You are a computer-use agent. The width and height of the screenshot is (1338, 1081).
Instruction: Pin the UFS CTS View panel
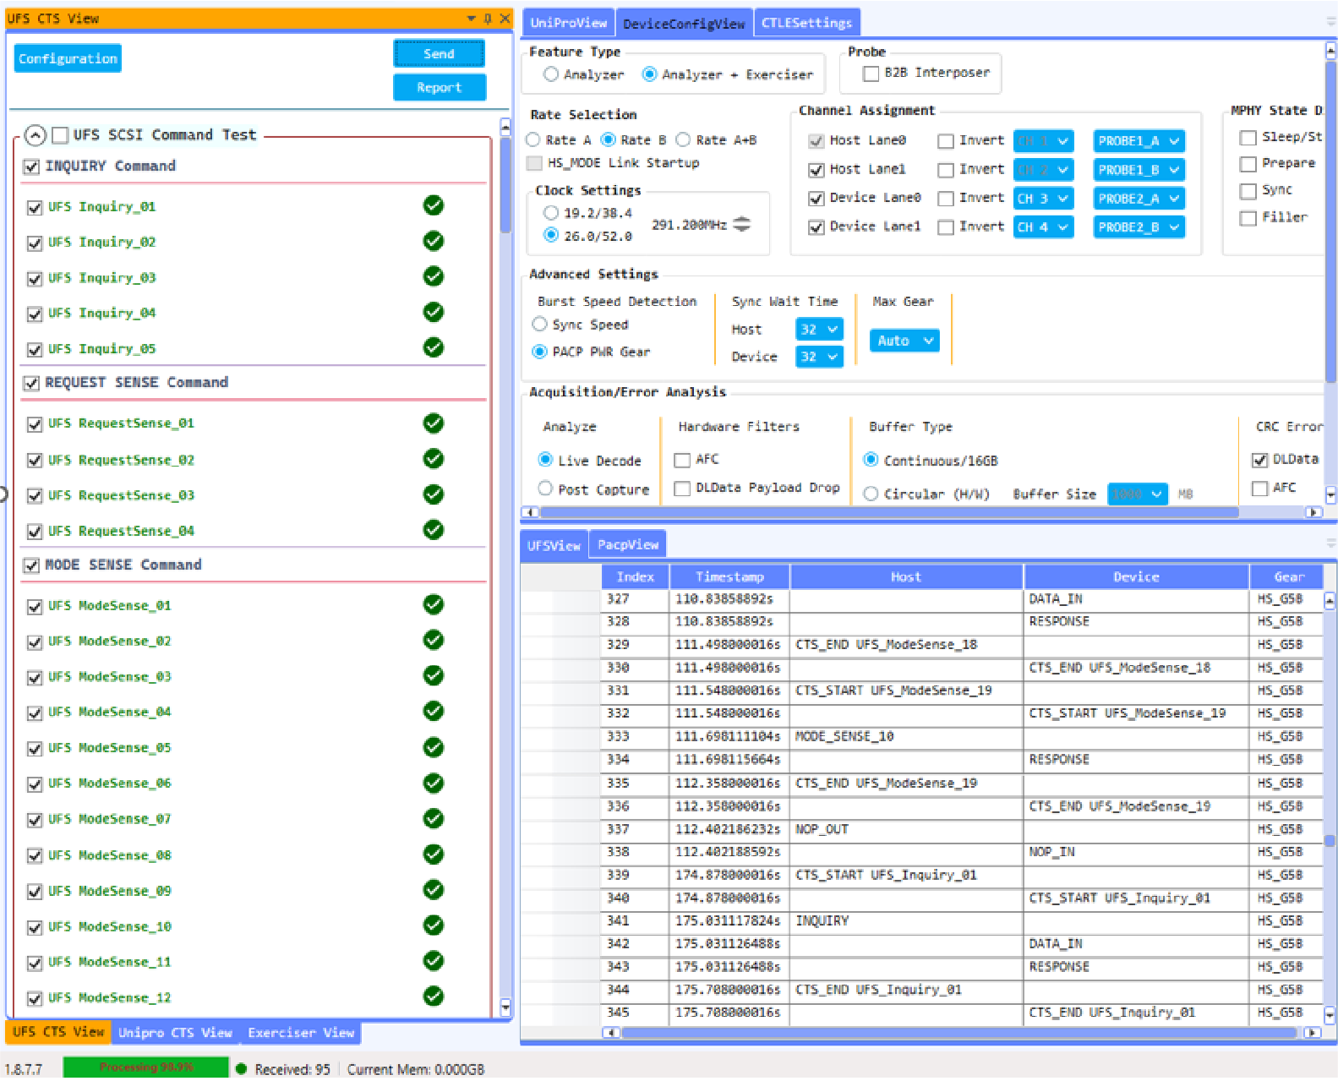coord(488,19)
